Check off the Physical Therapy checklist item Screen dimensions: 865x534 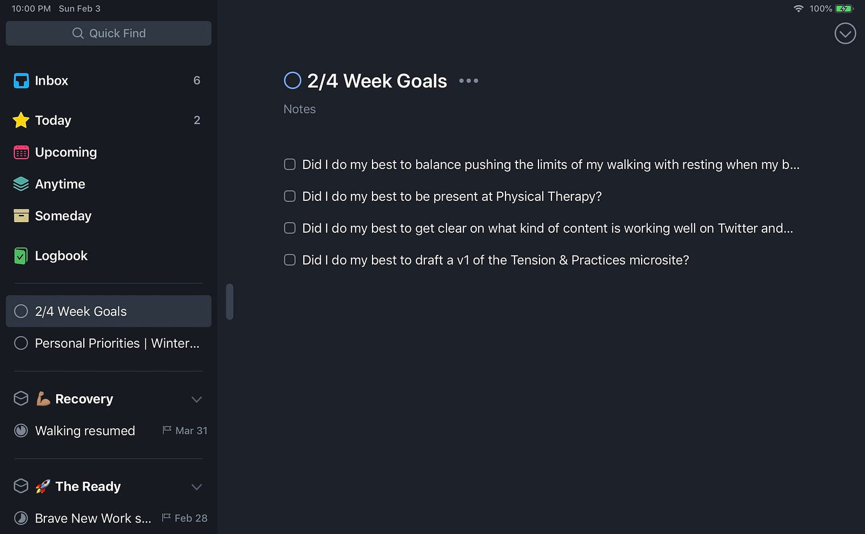coord(290,196)
